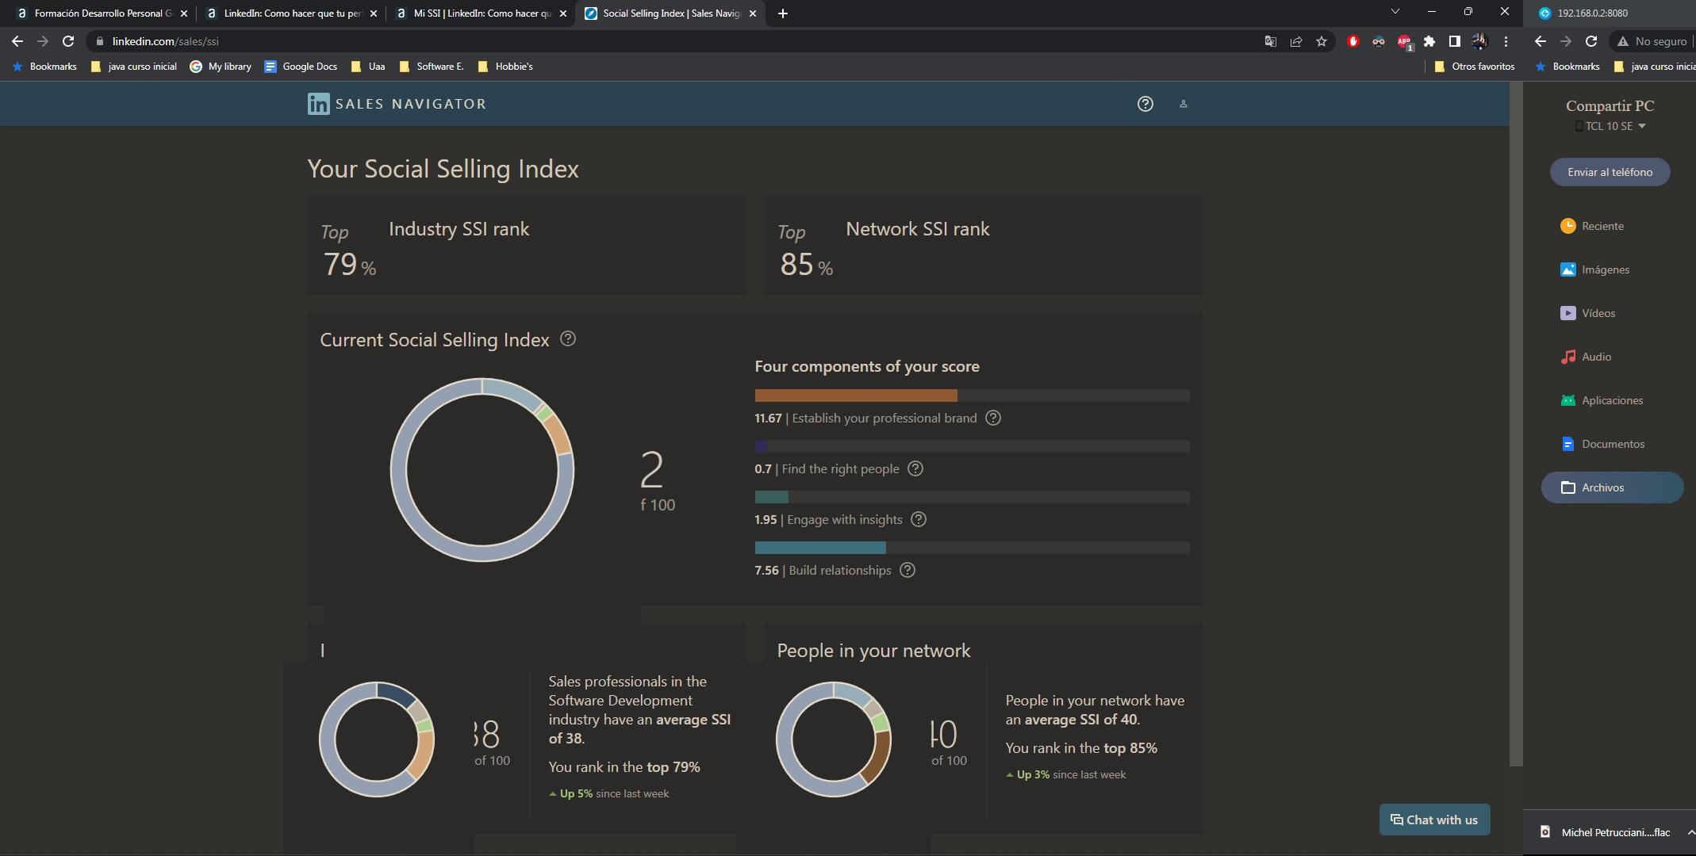Open the Extensions puzzle-piece menu
This screenshot has height=856, width=1696.
1429,41
